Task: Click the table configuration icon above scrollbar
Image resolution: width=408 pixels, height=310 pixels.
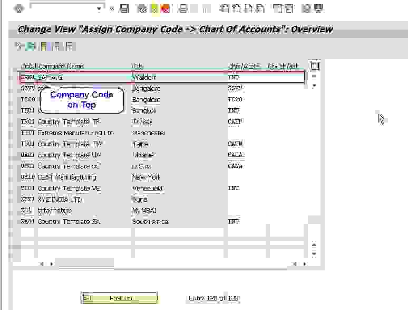Action: click(x=315, y=66)
